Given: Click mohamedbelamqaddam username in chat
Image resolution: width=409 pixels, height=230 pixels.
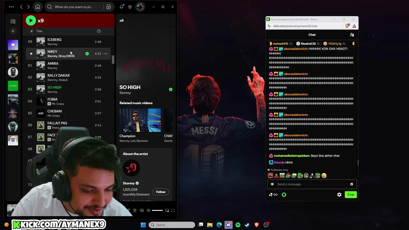Looking at the screenshot, I should (x=292, y=156).
